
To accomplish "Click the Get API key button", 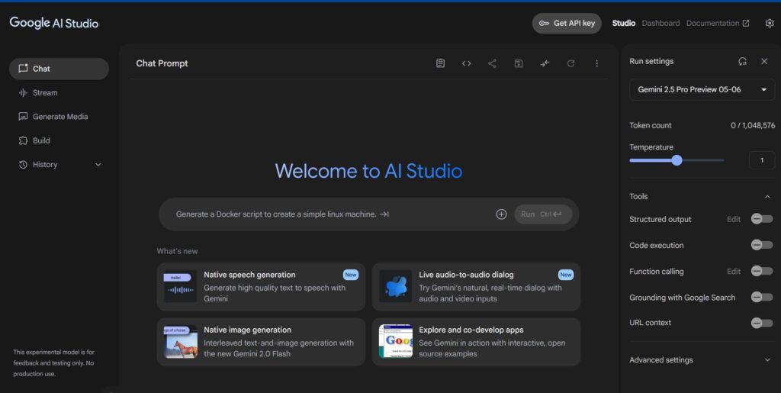I will click(x=567, y=23).
